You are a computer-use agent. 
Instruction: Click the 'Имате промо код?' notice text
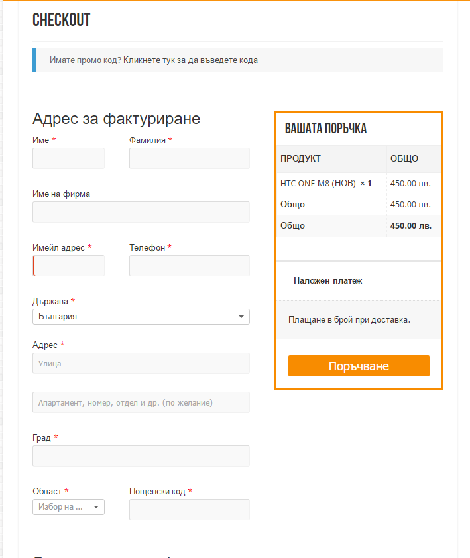(86, 60)
